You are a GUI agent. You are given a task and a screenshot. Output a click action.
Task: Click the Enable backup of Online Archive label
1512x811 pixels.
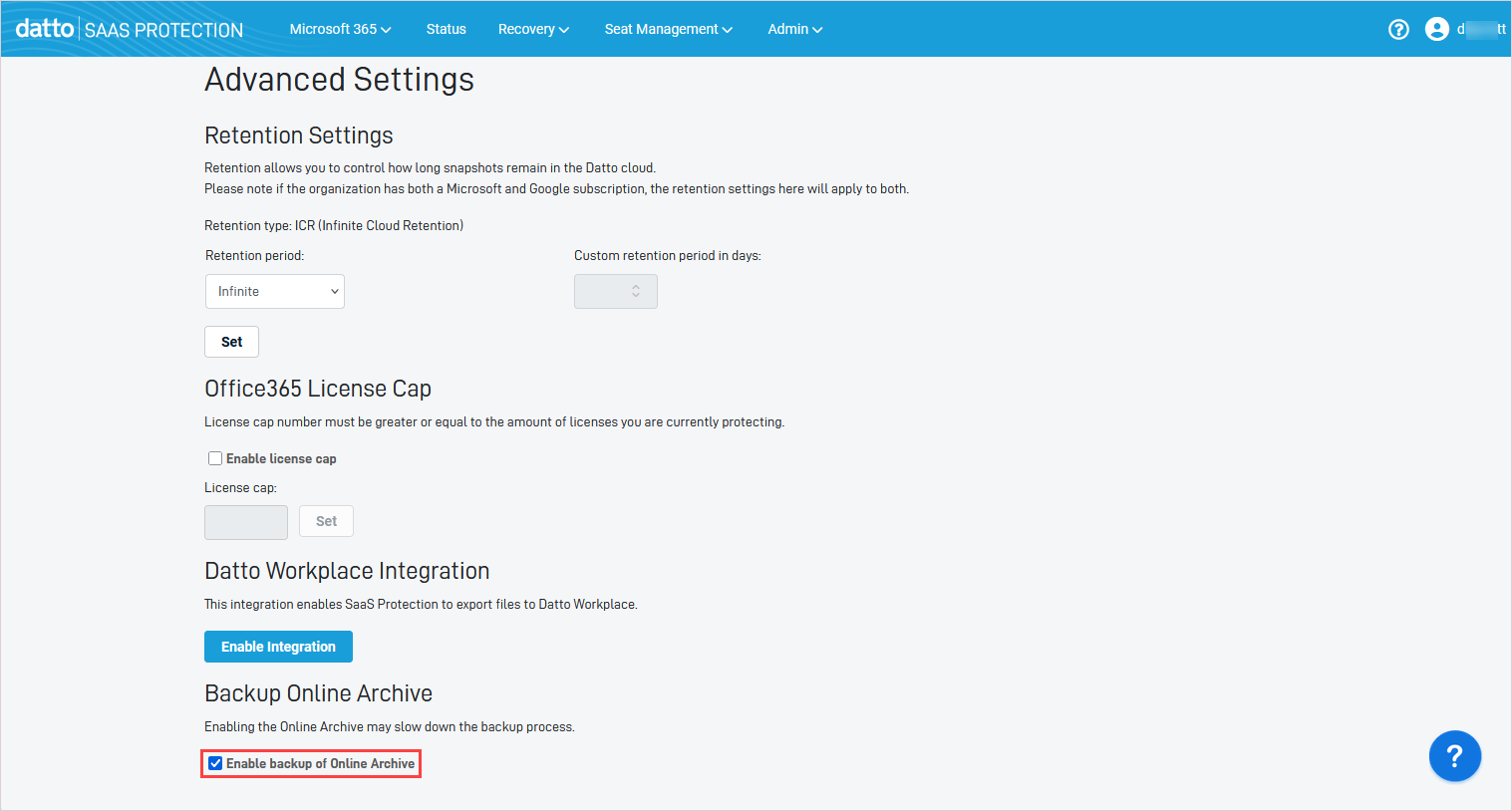(x=320, y=763)
